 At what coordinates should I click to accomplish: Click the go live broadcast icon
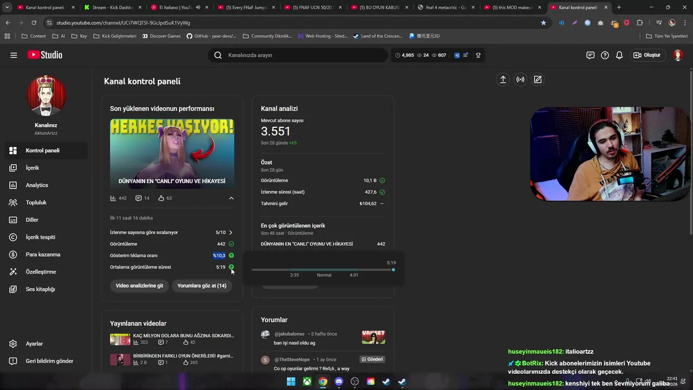(x=520, y=80)
